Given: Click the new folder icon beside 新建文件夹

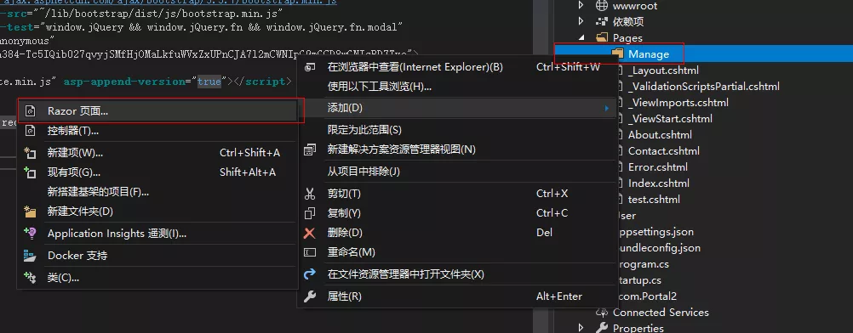Looking at the screenshot, I should [31, 212].
